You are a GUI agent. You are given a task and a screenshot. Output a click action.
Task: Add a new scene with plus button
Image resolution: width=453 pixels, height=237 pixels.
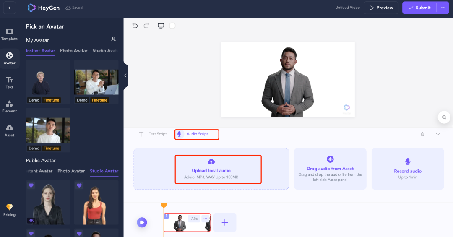coord(225,223)
